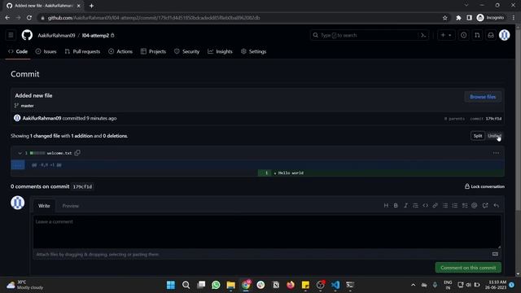Open File Explorer from the taskbar
521x293 pixels.
point(230,285)
